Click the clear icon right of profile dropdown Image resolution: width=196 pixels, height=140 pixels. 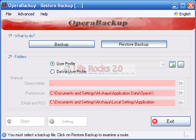point(181,64)
